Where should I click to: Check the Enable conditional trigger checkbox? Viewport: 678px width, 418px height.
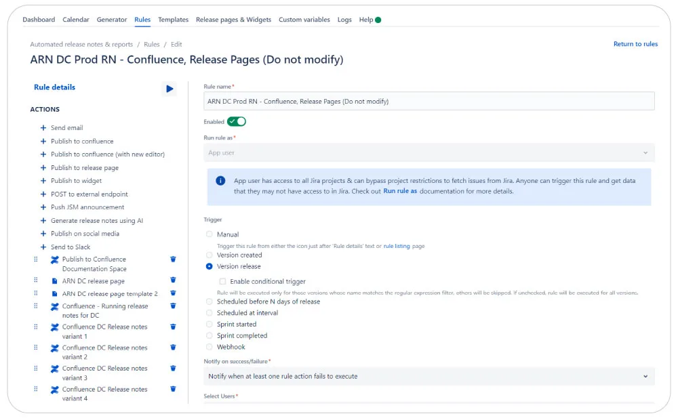pyautogui.click(x=222, y=281)
